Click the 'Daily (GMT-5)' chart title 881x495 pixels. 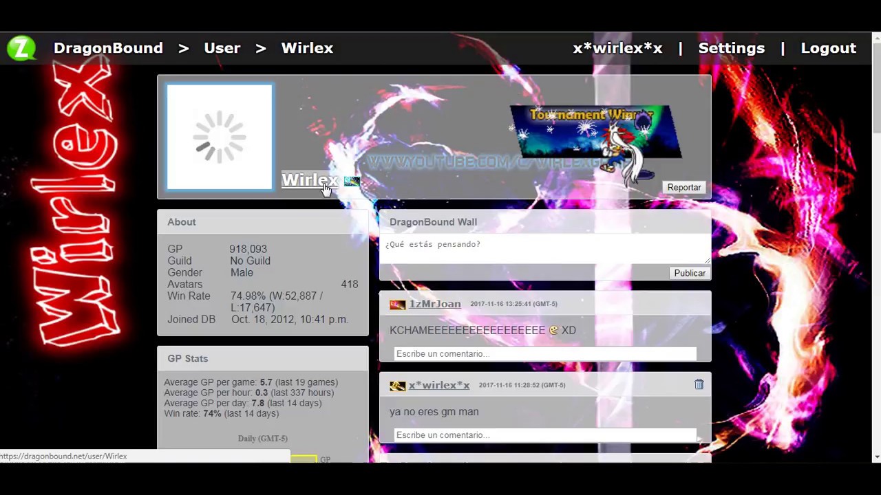(x=263, y=439)
